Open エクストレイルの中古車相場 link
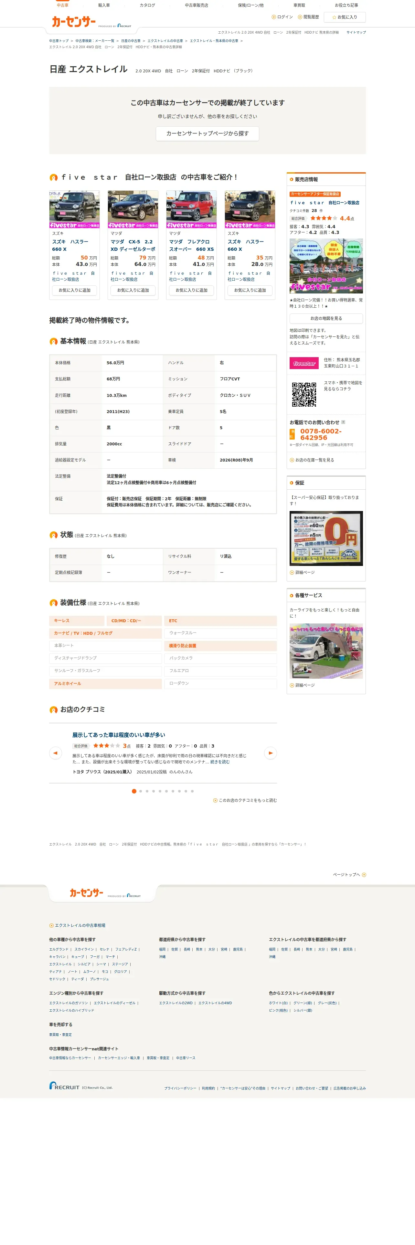Image resolution: width=415 pixels, height=1245 pixels. tap(77, 926)
